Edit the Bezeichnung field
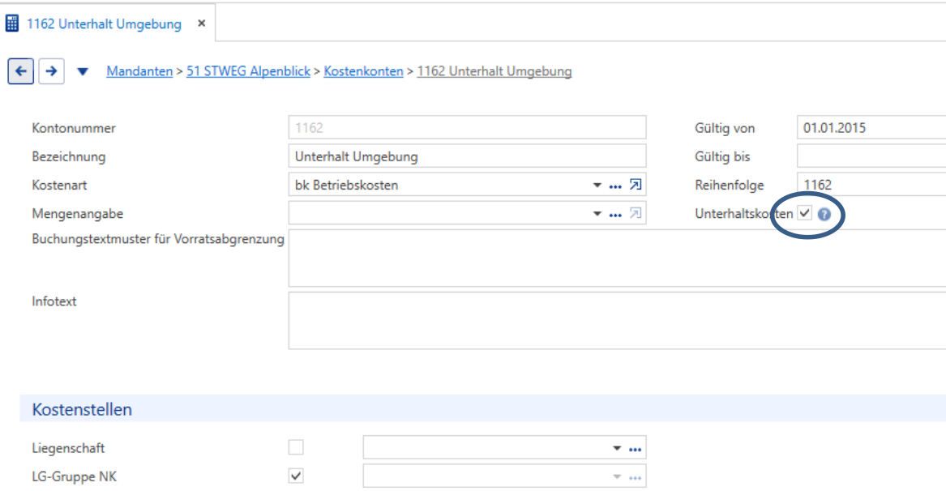946x491 pixels. tap(467, 156)
